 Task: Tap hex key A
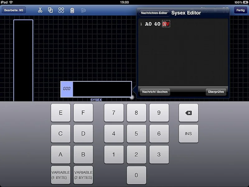(x=61, y=154)
